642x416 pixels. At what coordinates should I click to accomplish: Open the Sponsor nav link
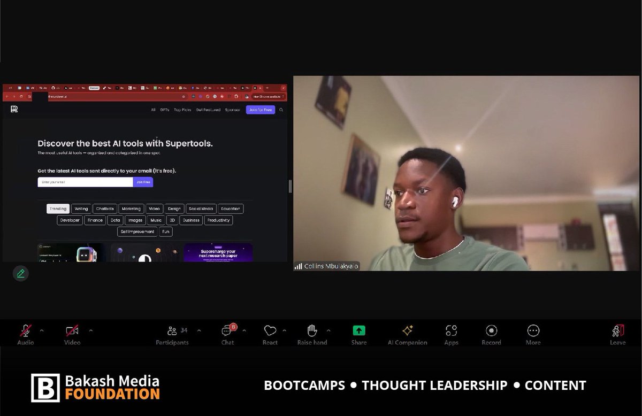pos(233,110)
